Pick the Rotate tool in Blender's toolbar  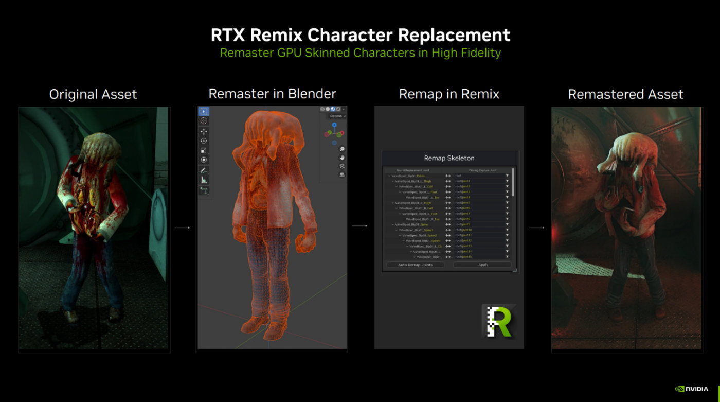click(204, 141)
